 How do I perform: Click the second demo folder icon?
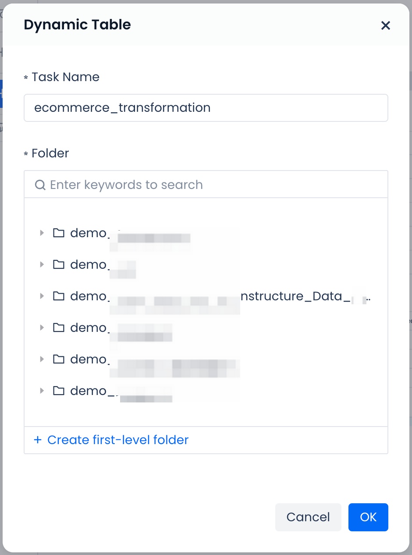(x=58, y=264)
